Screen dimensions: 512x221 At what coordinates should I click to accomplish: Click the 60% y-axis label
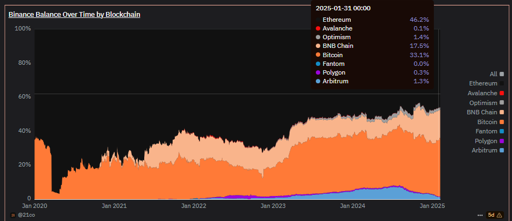23,96
